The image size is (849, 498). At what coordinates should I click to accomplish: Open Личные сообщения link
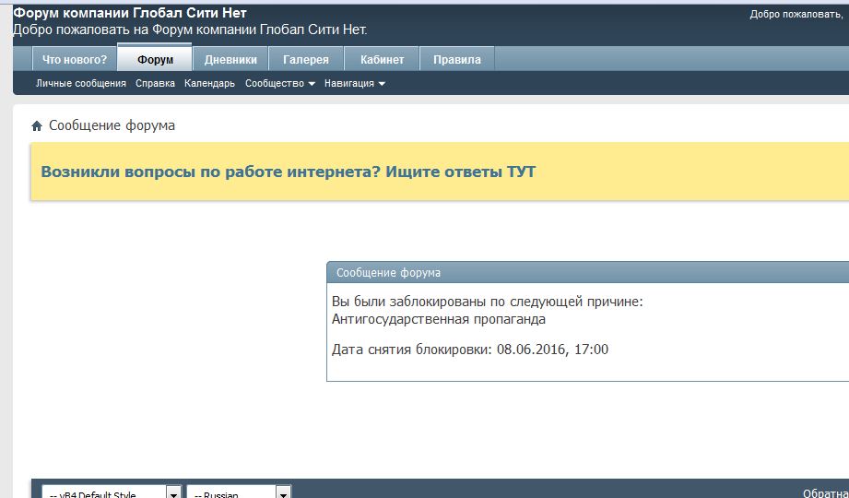(x=81, y=83)
